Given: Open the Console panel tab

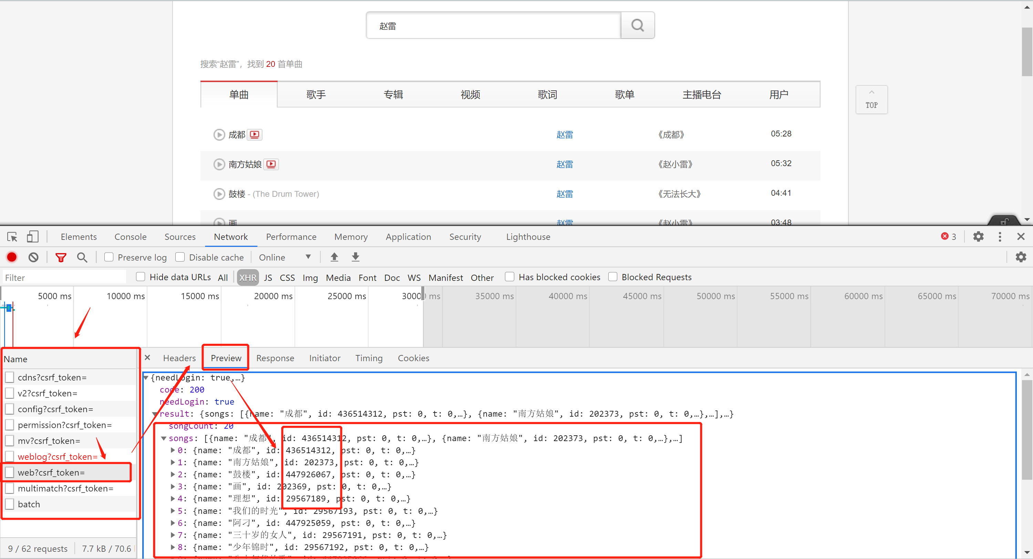Looking at the screenshot, I should point(130,237).
